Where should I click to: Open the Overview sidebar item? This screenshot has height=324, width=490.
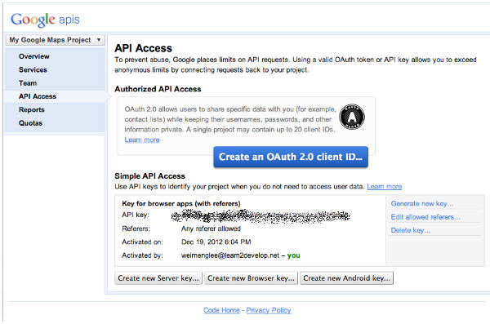tap(34, 56)
